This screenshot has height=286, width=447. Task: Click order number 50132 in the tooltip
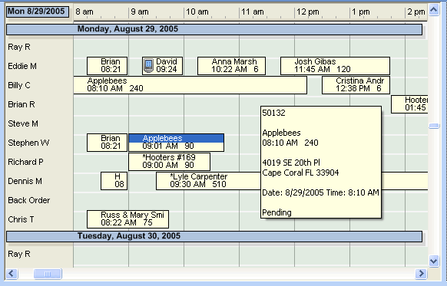coord(273,113)
